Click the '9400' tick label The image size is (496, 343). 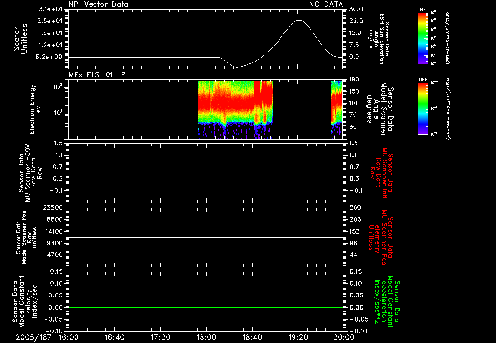(x=55, y=243)
